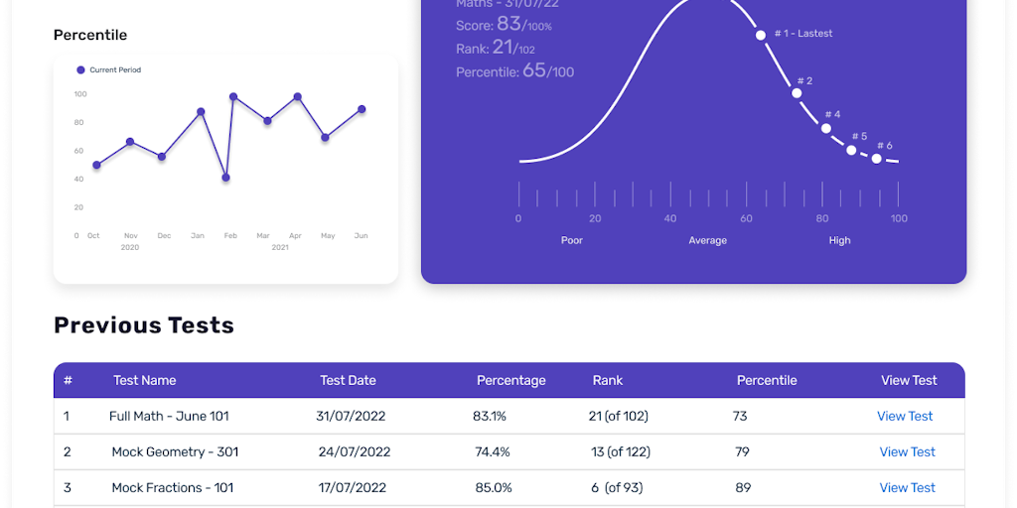Select the #4 marker on bell curve
Viewport: 1017px width, 508px height.
point(826,128)
